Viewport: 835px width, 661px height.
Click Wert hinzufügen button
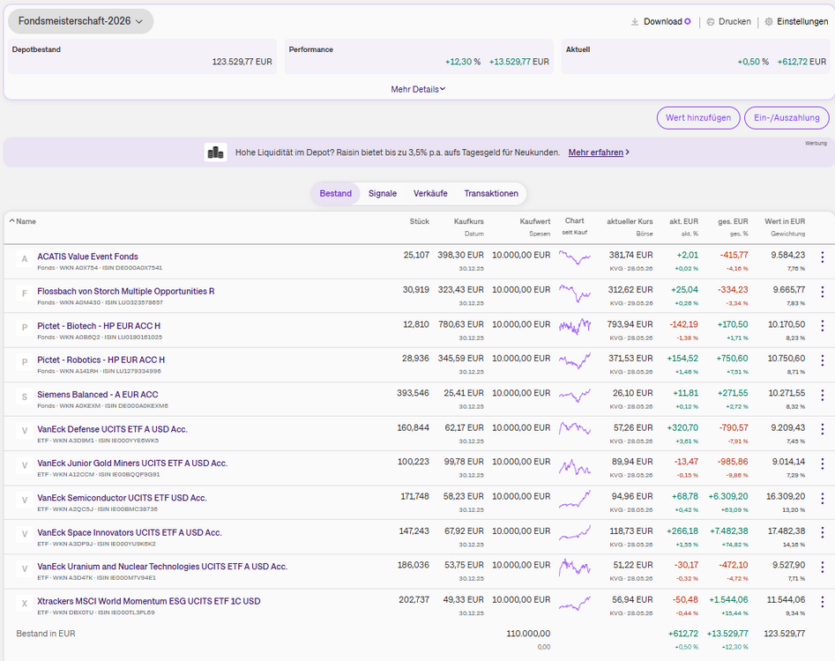coord(698,117)
